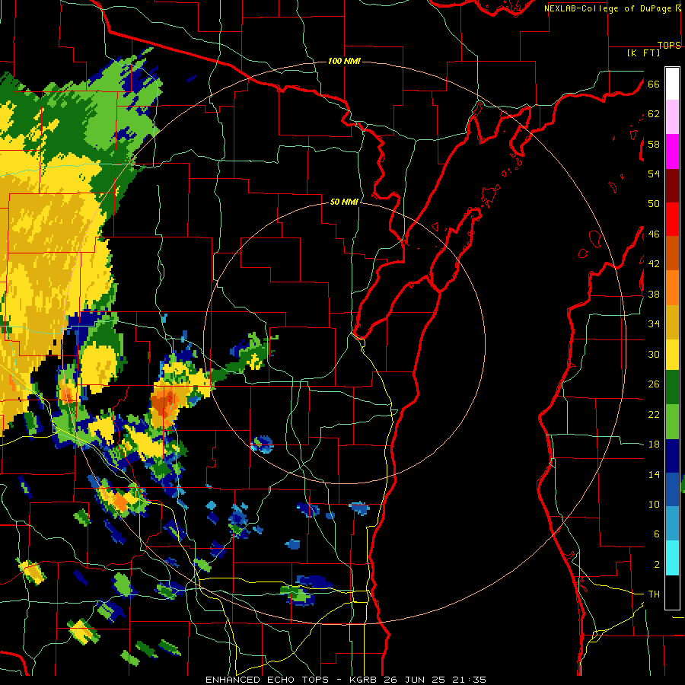Click the dark green swatch between 22 and 26

point(672,387)
